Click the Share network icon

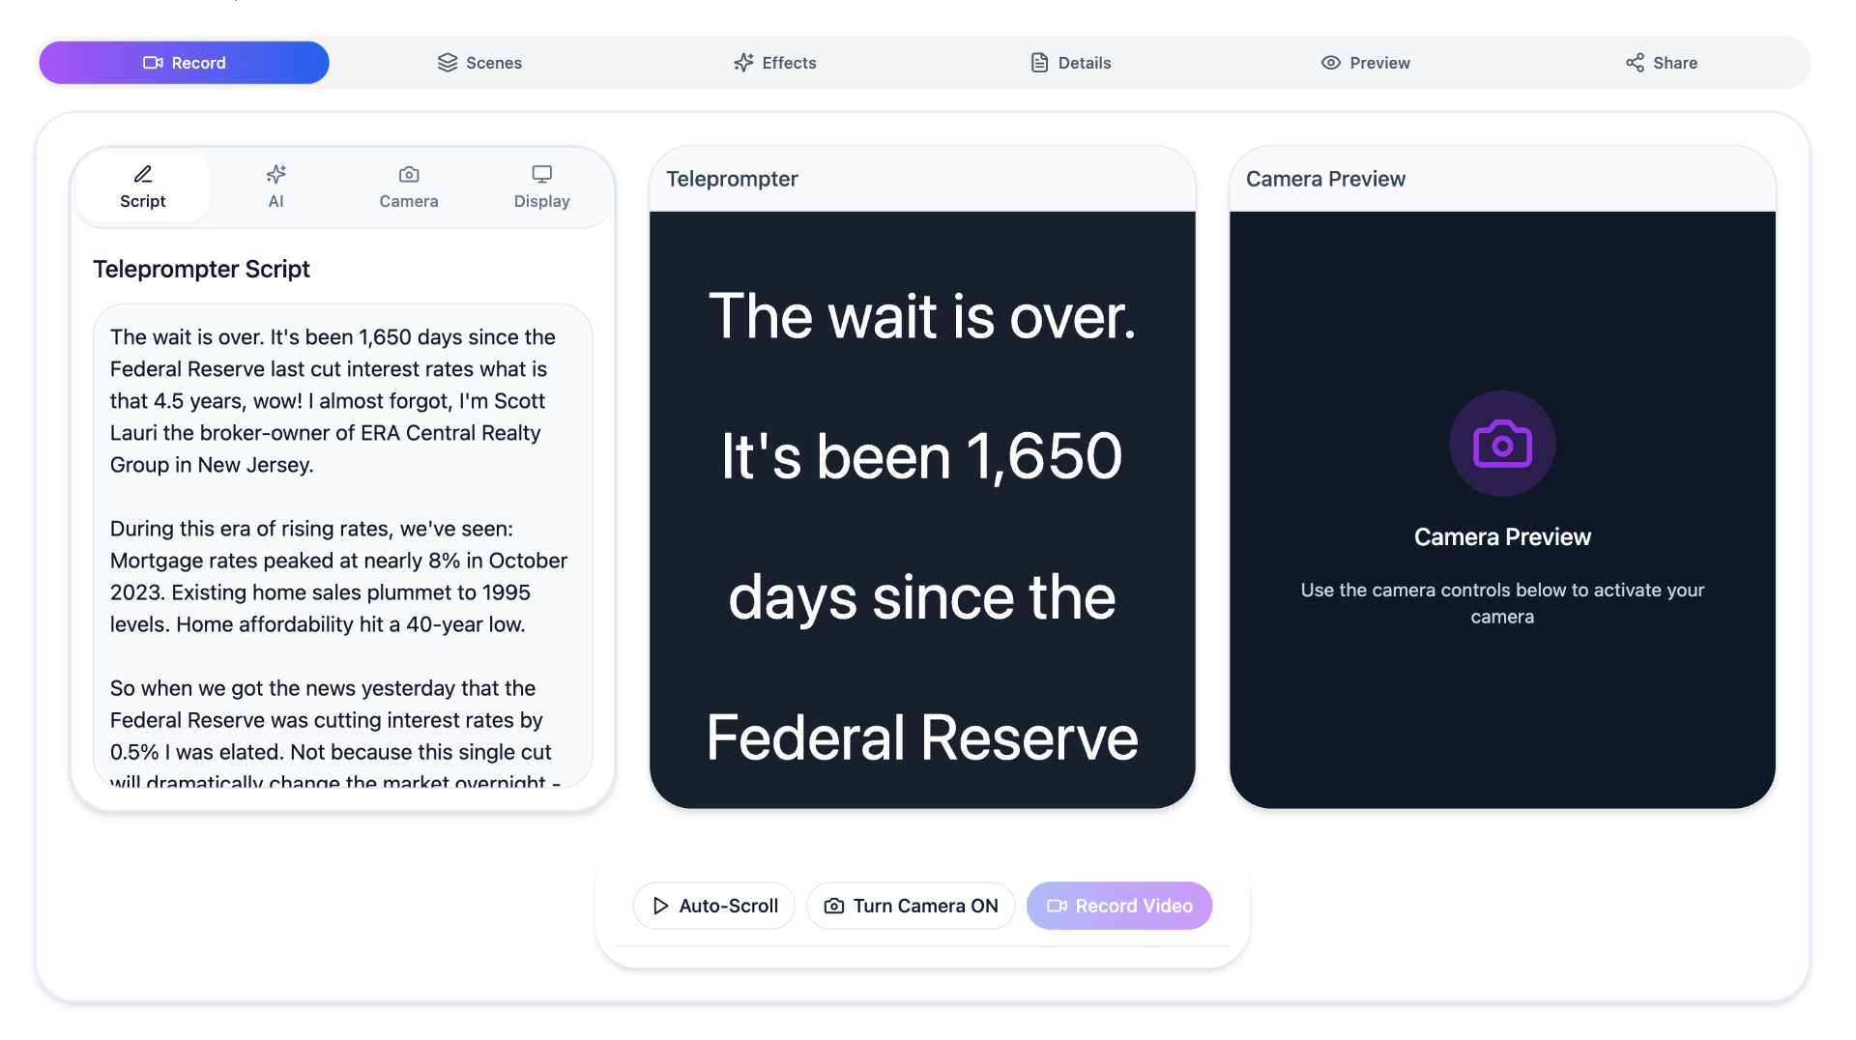[1635, 63]
